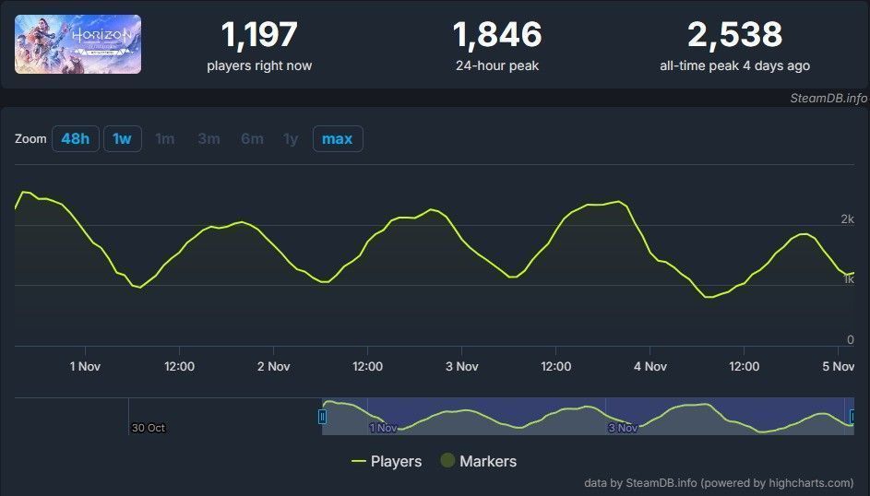Click the 2 Nov label on x-axis

click(273, 366)
